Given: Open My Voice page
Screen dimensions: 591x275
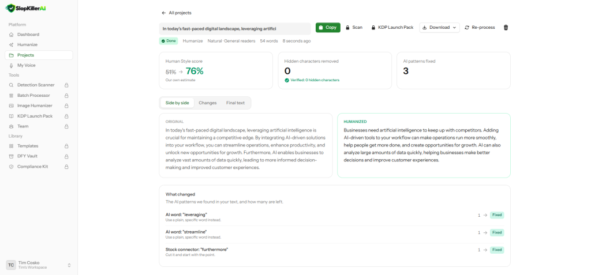Looking at the screenshot, I should [x=39, y=65].
